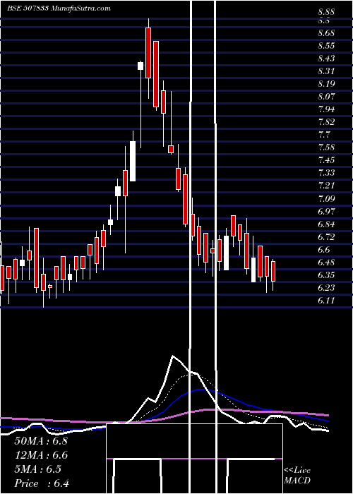Screen dimensions: 353x494
Task: Click the 12MA : 6.6 readout
Action: (x=41, y=455)
